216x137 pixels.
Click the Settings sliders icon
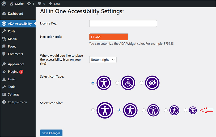point(4,94)
